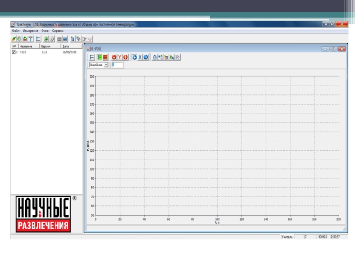
Task: Click the Название column header
Action: tap(29, 47)
